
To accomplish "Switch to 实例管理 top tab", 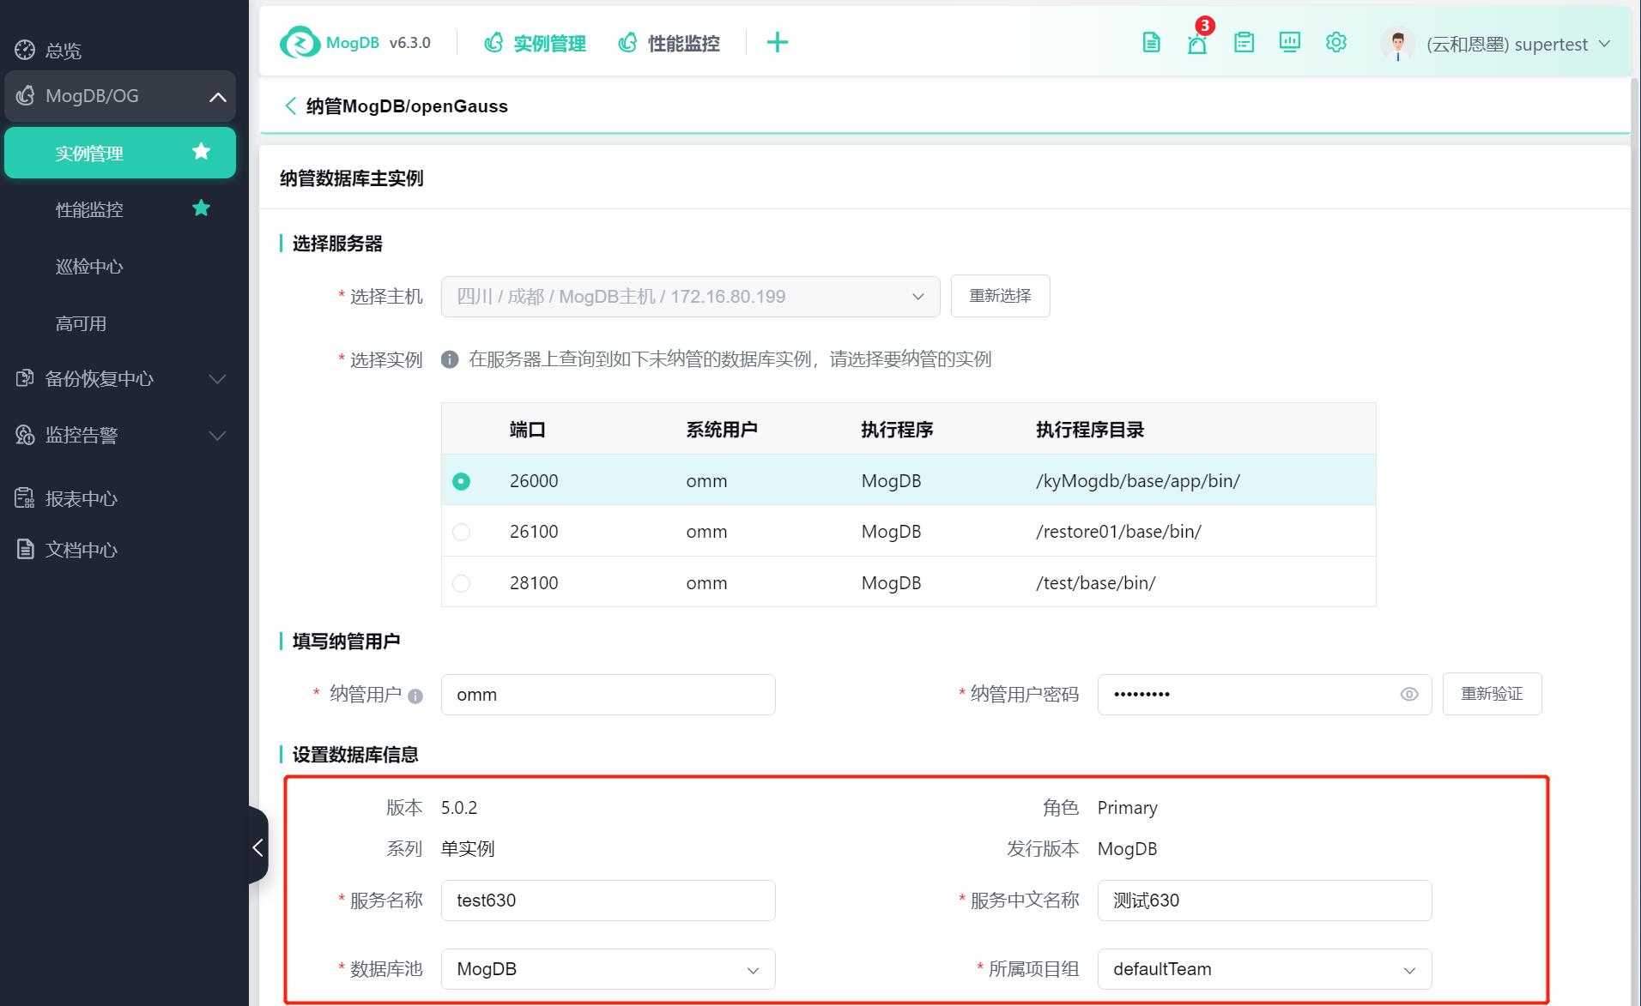I will pyautogui.click(x=535, y=43).
